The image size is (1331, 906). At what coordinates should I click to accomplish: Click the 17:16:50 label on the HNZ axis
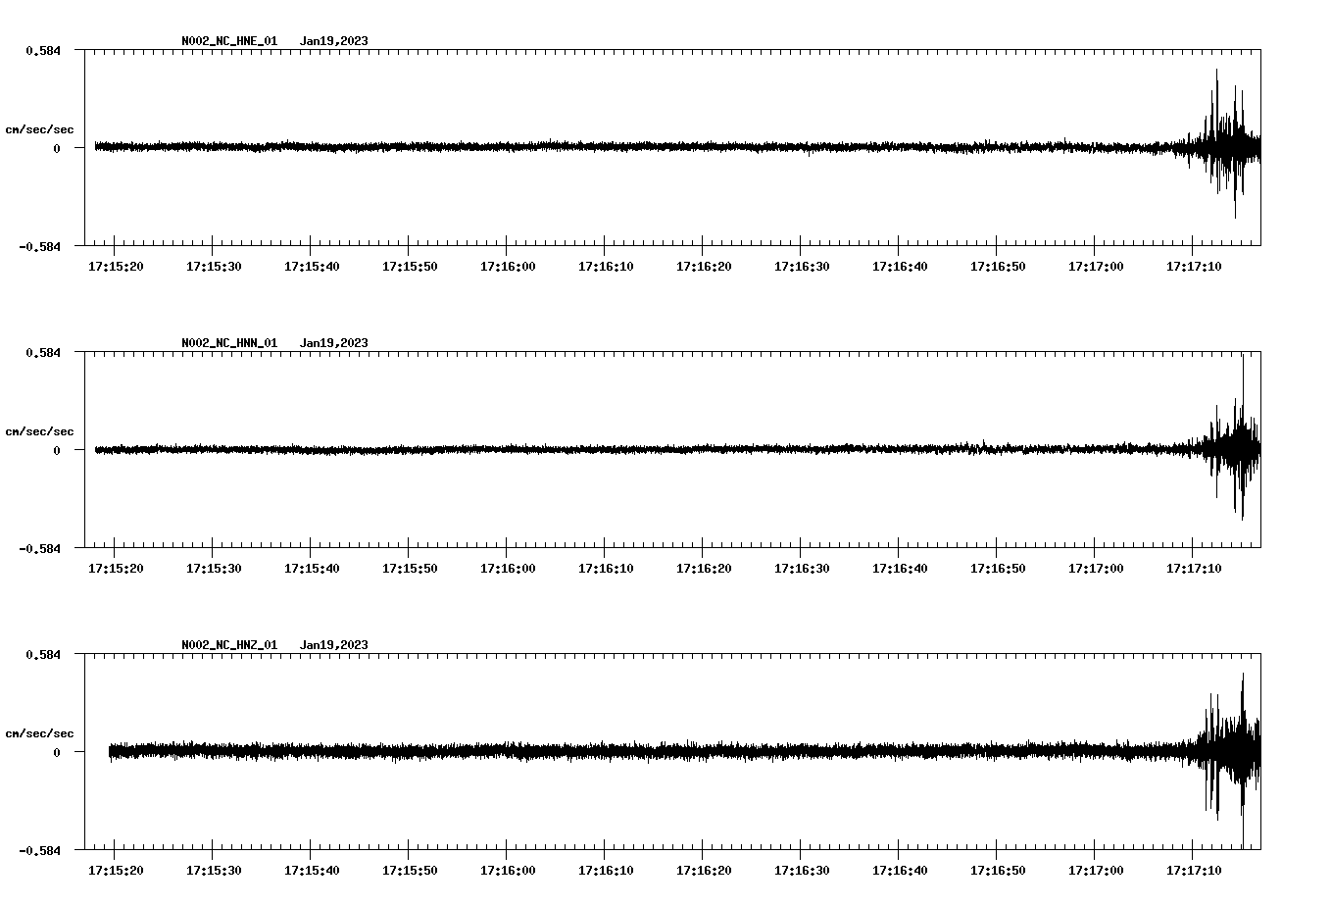997,869
